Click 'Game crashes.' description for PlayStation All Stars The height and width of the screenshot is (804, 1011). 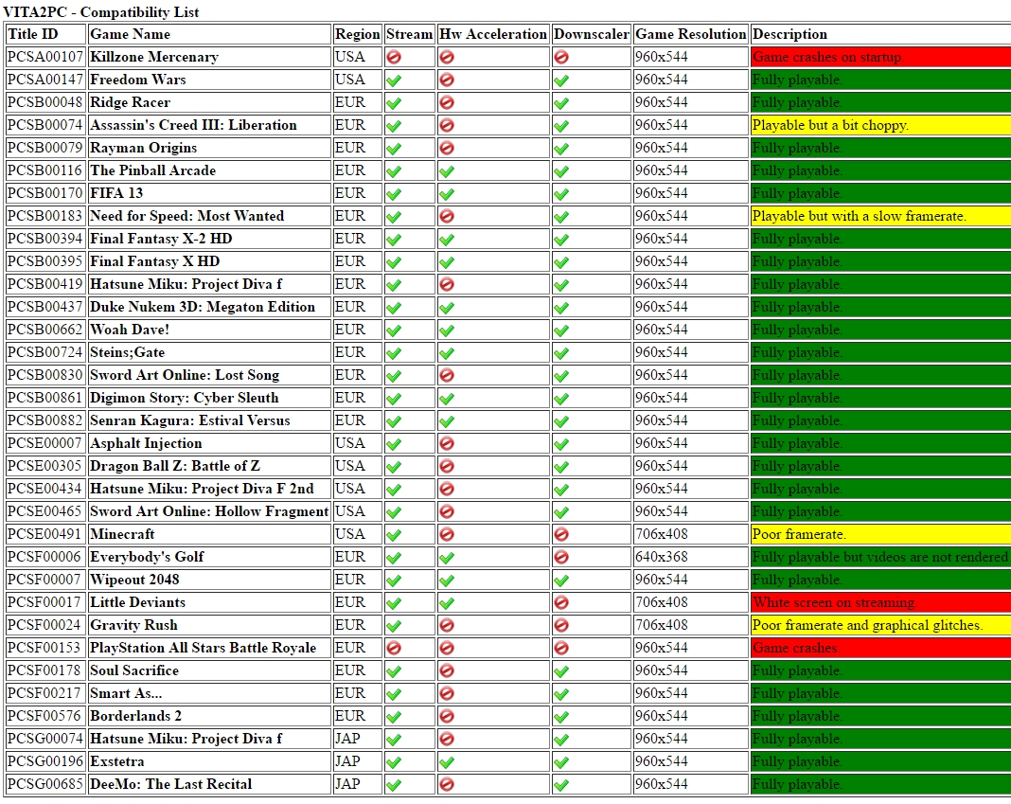880,647
